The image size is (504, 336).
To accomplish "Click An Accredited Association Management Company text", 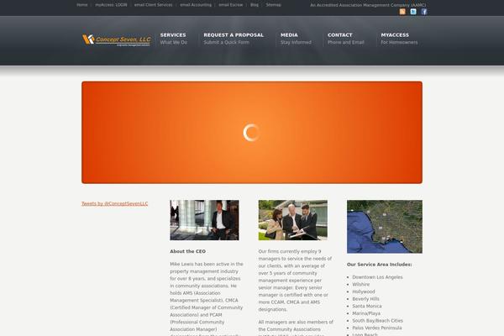I will click(x=368, y=5).
